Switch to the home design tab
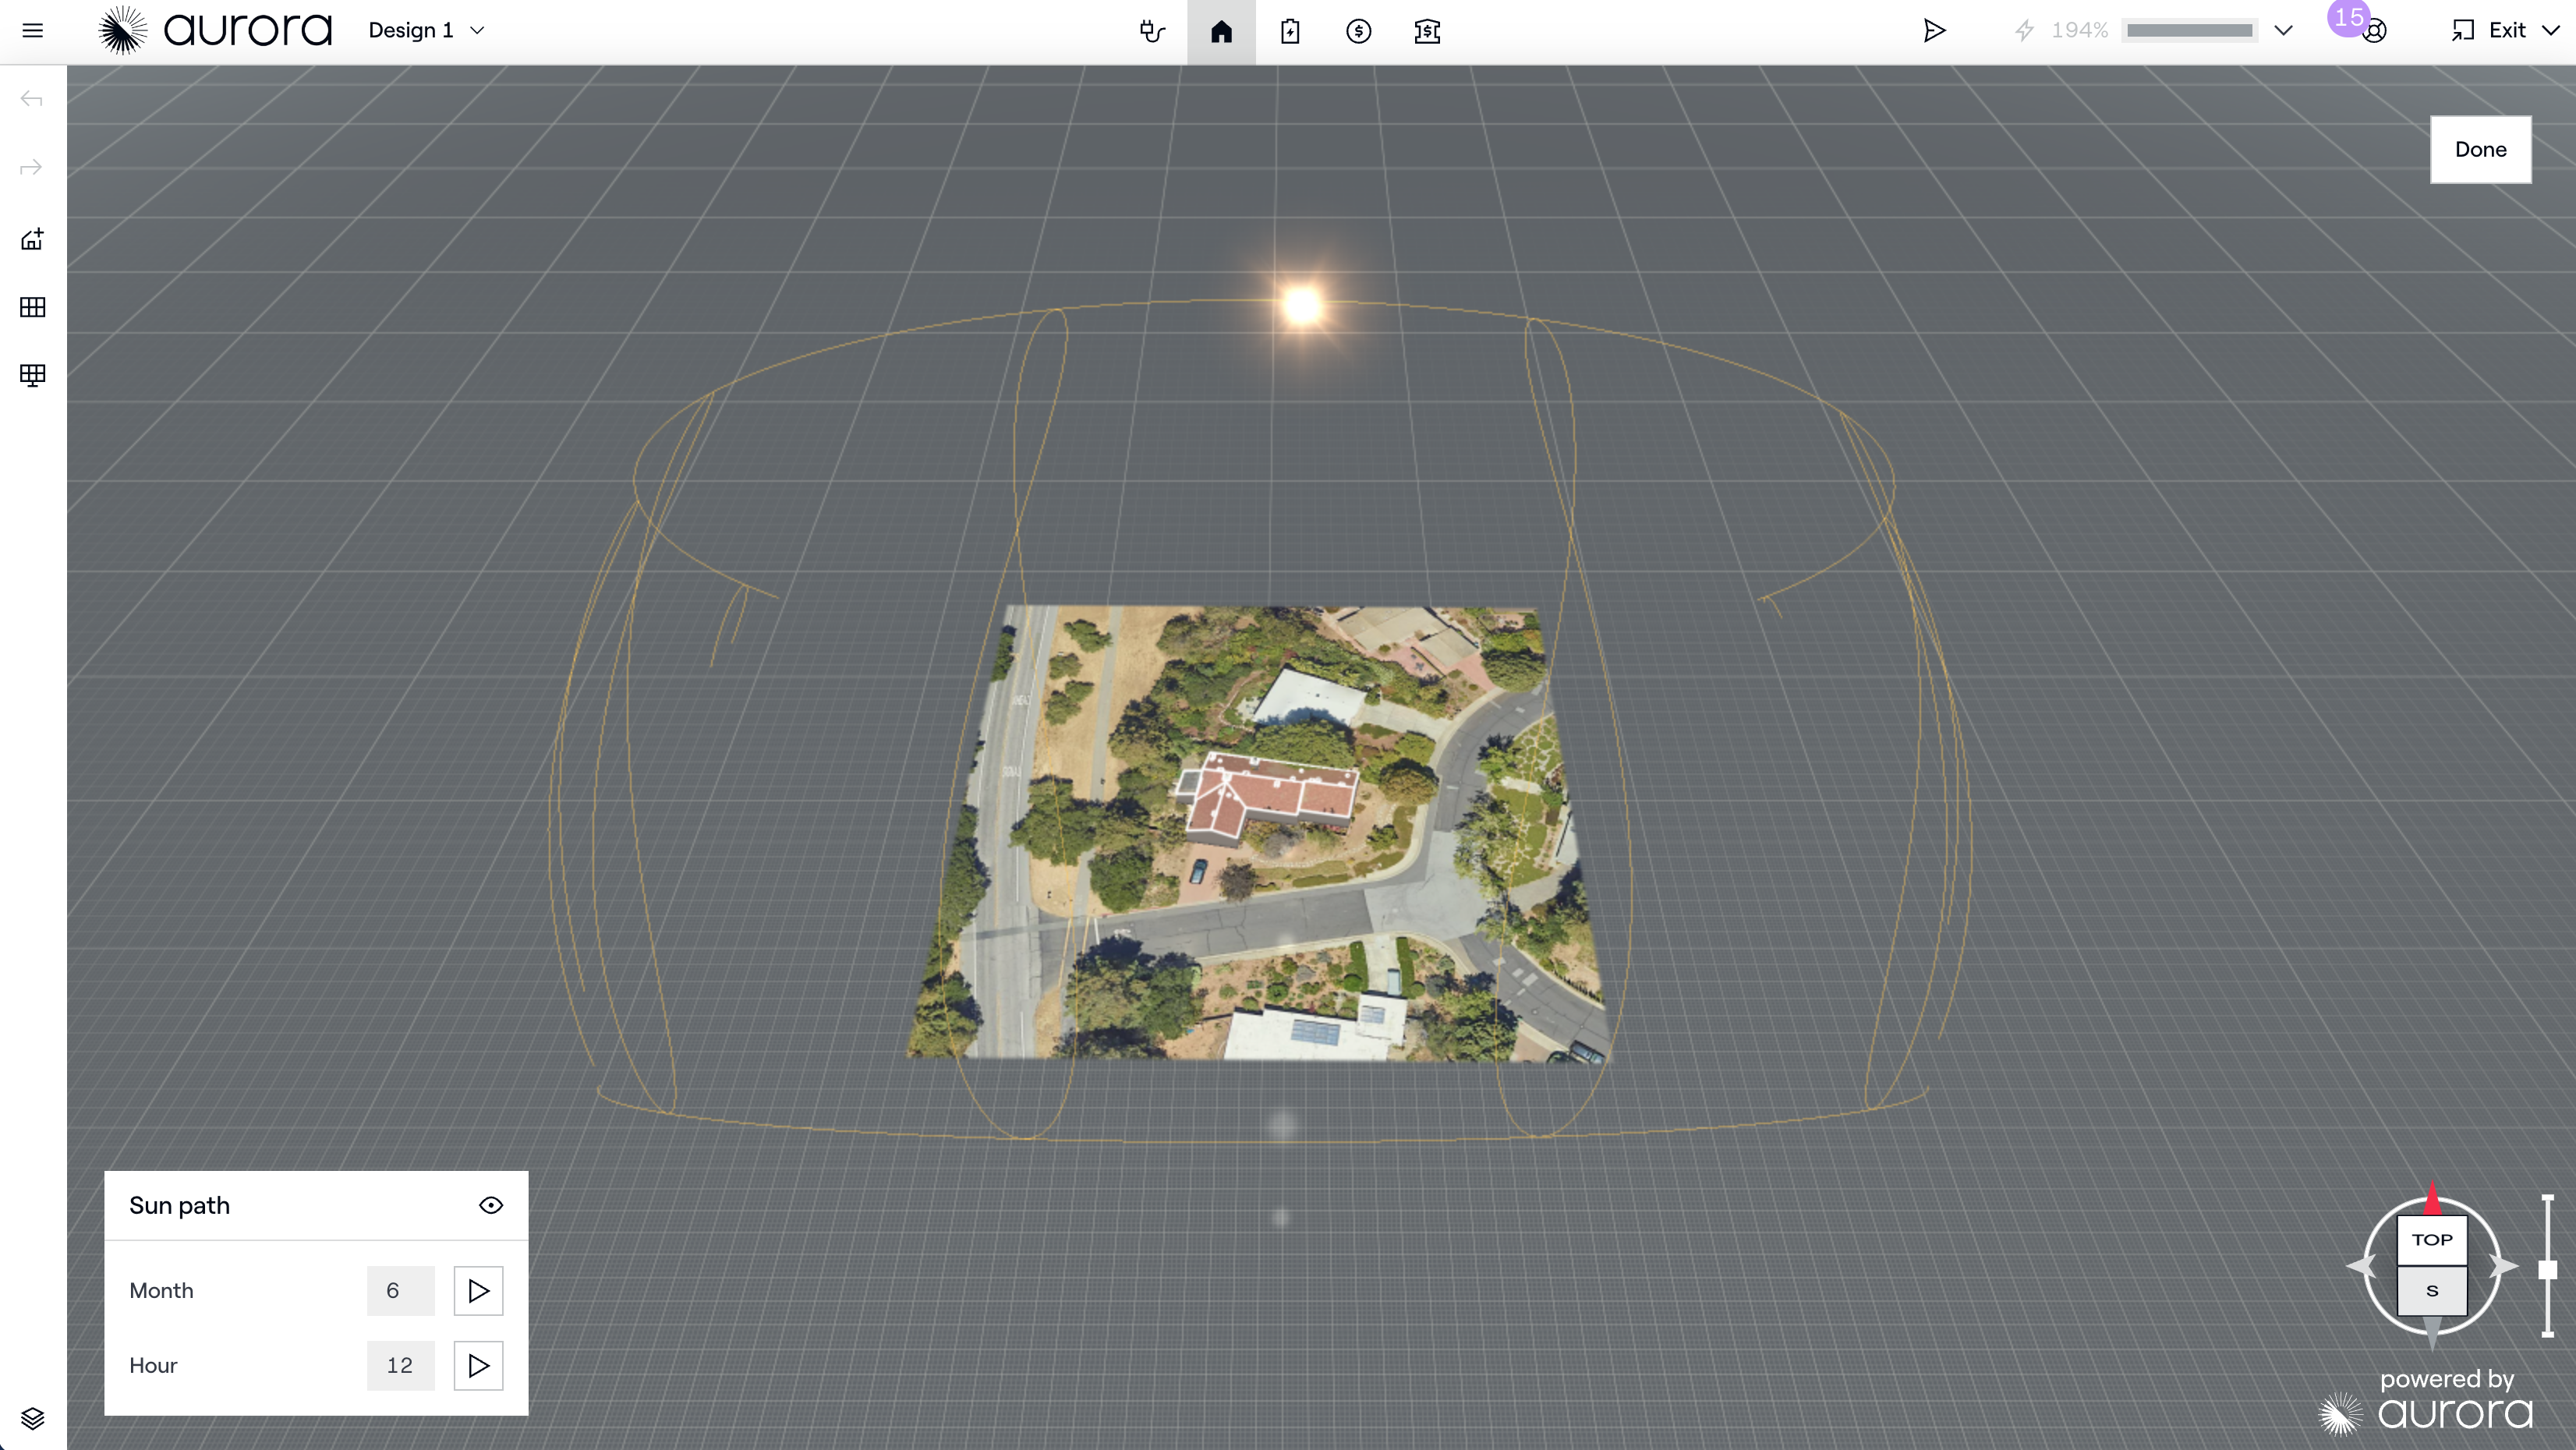This screenshot has width=2576, height=1450. pyautogui.click(x=1221, y=31)
